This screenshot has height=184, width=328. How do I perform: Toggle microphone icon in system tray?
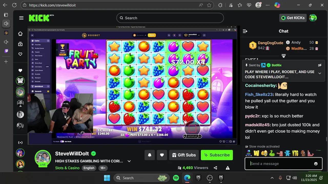coord(280,178)
